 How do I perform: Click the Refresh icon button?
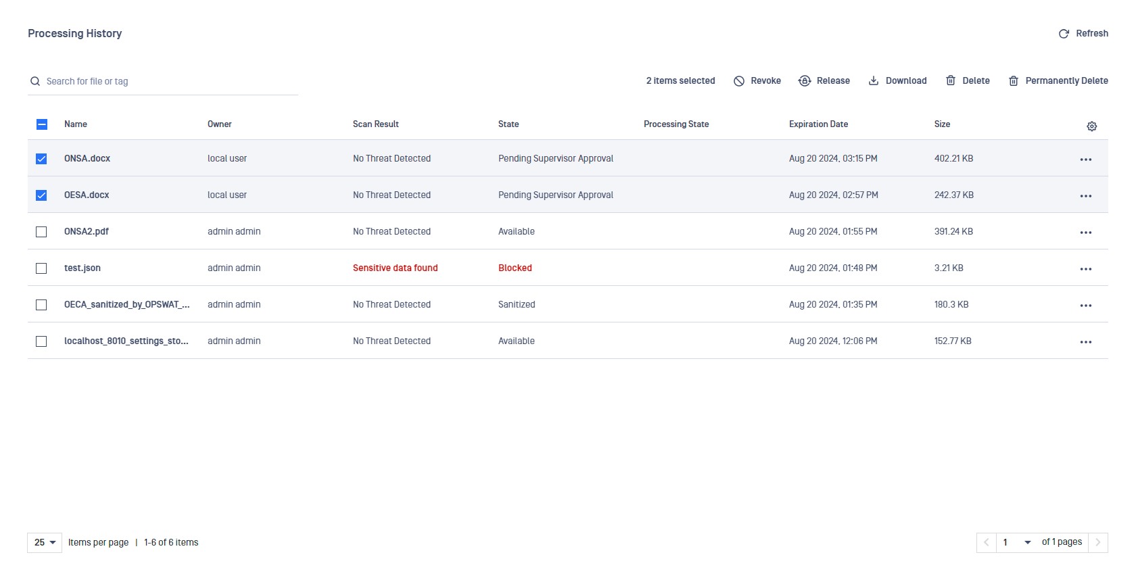point(1064,34)
